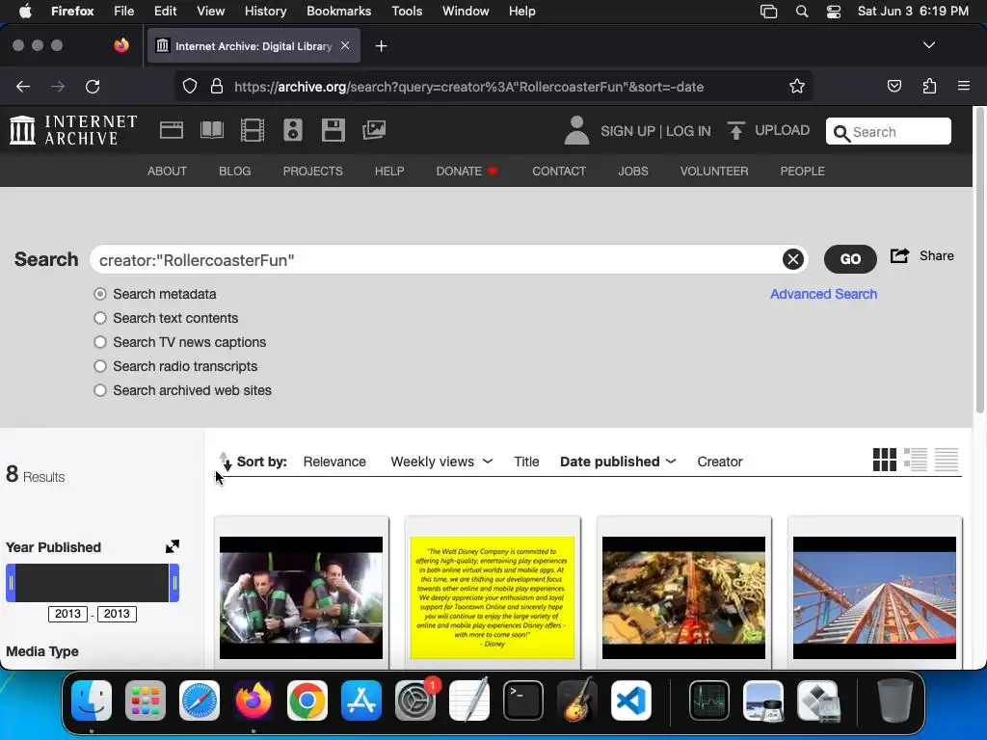Open the Software floppy-disk icon
This screenshot has height=740, width=987.
(x=333, y=130)
